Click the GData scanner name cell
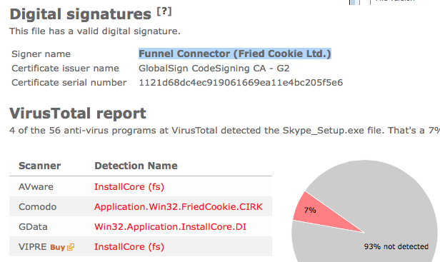440x262 pixels. [33, 226]
